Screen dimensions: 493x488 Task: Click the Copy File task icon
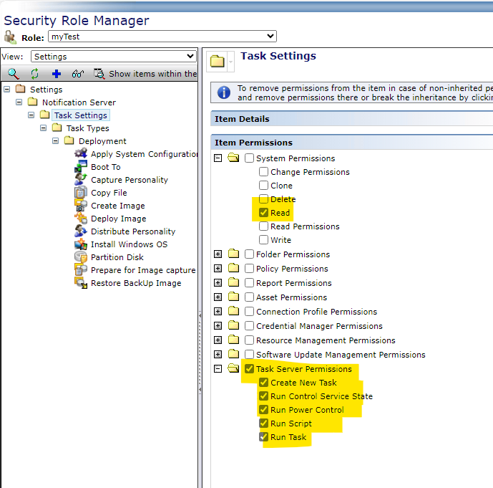click(x=80, y=193)
